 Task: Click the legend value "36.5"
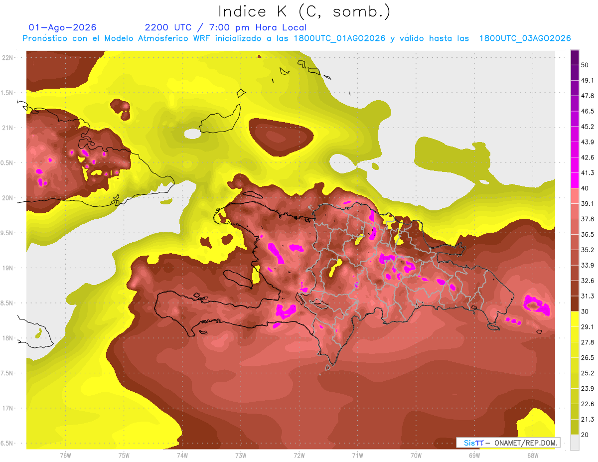coord(587,234)
